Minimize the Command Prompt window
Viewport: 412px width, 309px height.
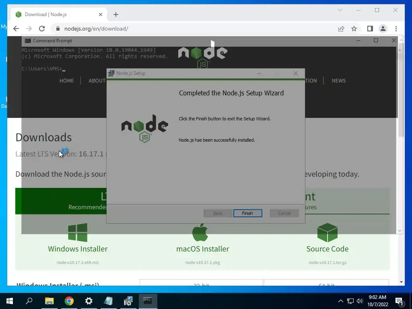pos(358,41)
